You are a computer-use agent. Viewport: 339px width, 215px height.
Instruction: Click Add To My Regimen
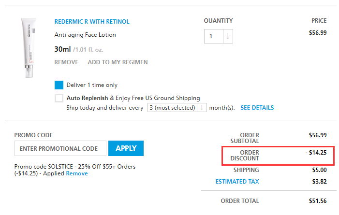(118, 62)
